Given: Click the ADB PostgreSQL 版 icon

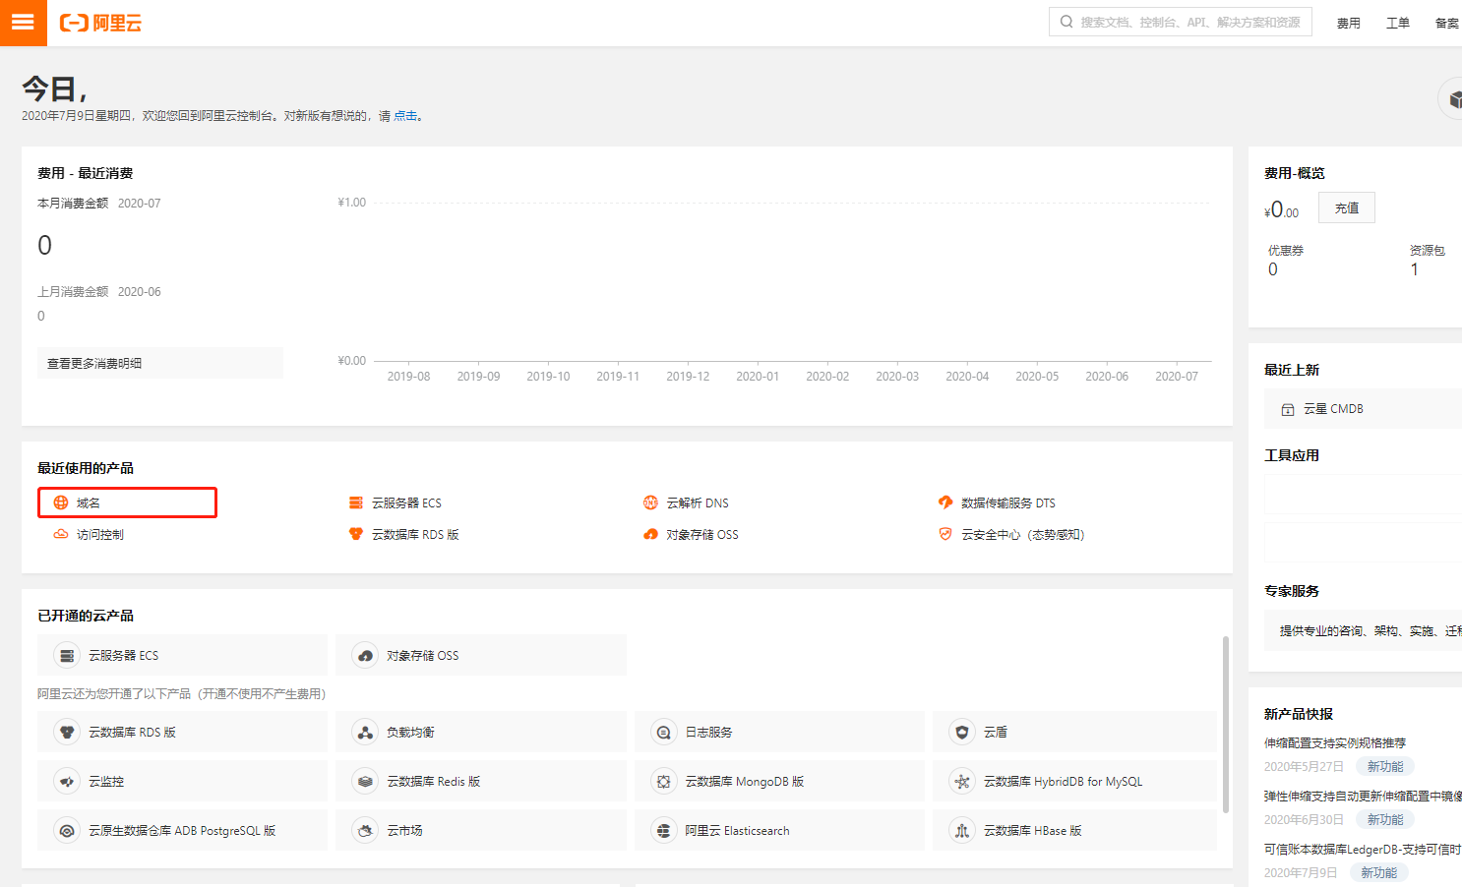Looking at the screenshot, I should click(x=67, y=830).
